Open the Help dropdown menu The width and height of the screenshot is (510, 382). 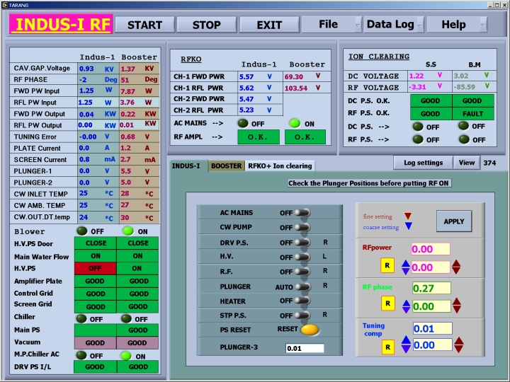click(x=457, y=25)
